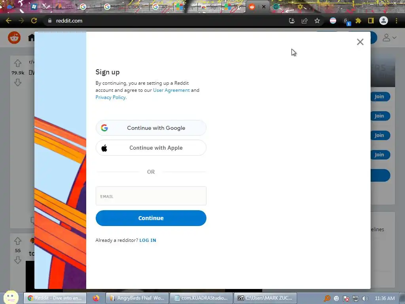The width and height of the screenshot is (405, 304).
Task: Click the third Join button in sidebar
Action: [x=380, y=135]
